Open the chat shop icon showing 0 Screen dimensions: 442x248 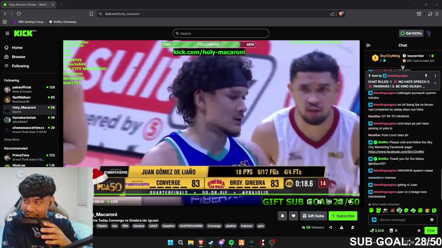pos(393,230)
